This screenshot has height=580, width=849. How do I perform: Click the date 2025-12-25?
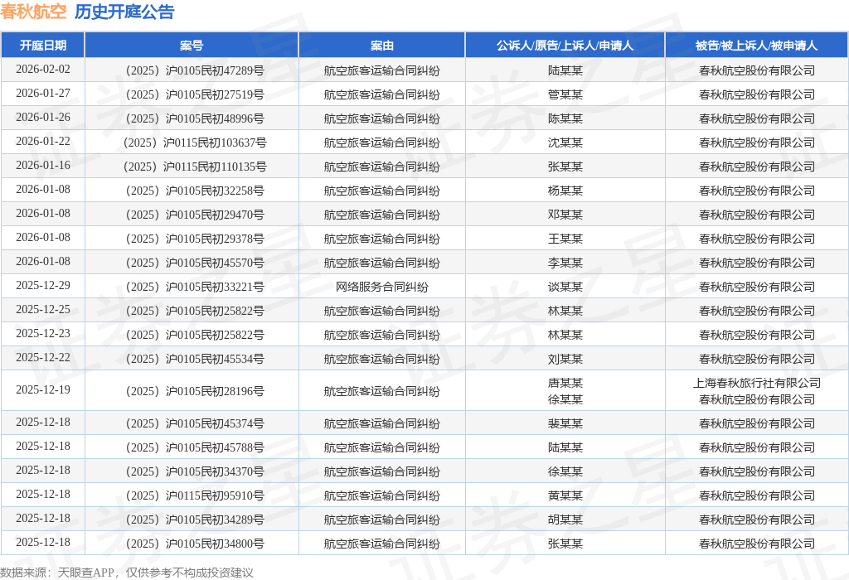coord(43,310)
